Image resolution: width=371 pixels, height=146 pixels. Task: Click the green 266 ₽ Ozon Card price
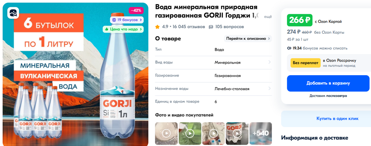point(300,20)
